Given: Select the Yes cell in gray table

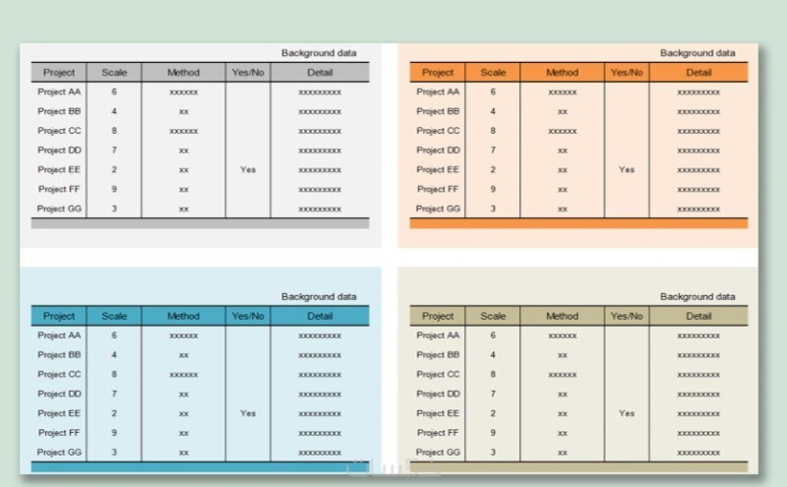Looking at the screenshot, I should [248, 169].
